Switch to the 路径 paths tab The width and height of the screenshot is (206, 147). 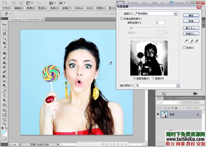click(174, 98)
